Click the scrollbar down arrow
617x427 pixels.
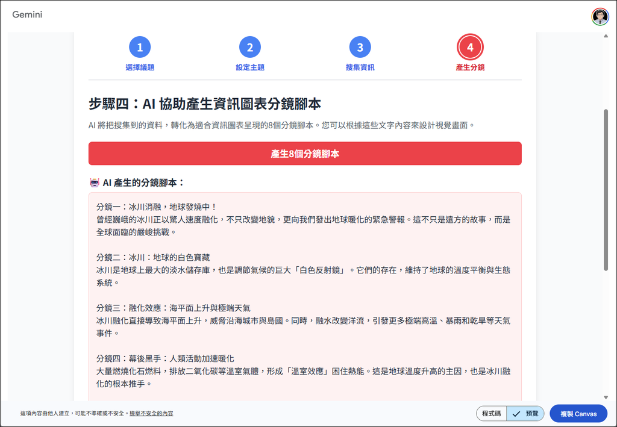(606, 397)
